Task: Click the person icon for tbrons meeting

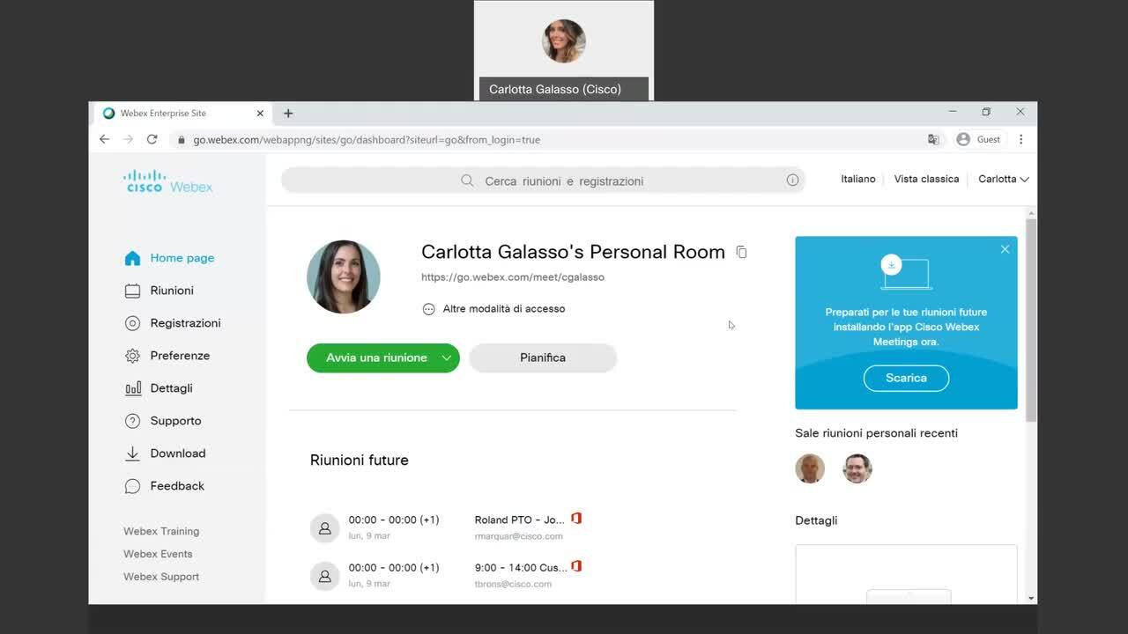Action: (325, 576)
